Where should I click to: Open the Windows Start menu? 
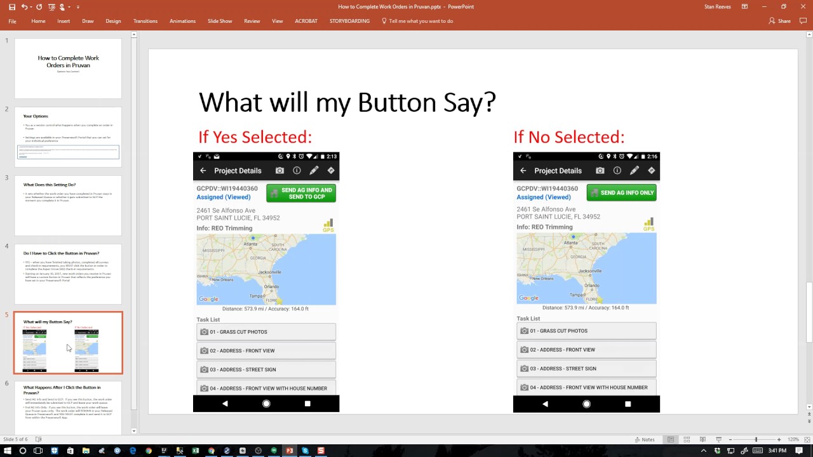[7, 451]
